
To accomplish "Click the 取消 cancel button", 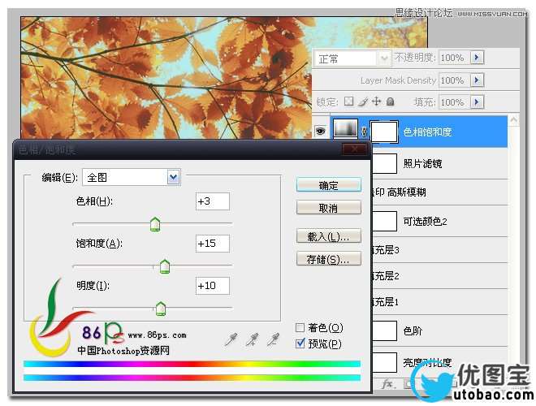I will pos(329,208).
